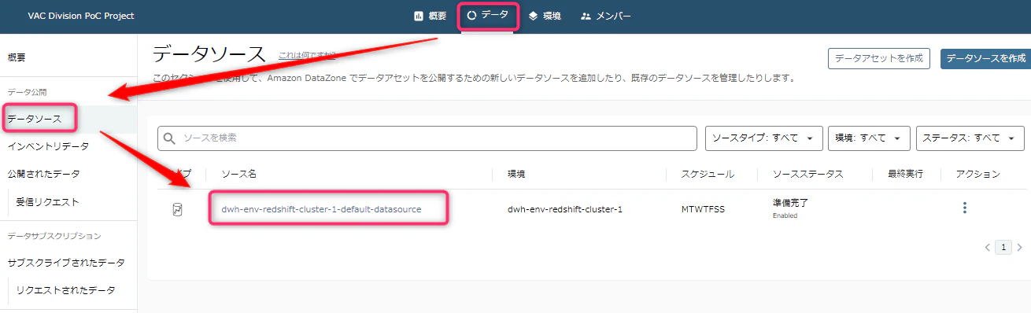Screen dimensions: 1031x313
Task: Open the ソースタイプ: すべて dropdown
Action: click(763, 138)
